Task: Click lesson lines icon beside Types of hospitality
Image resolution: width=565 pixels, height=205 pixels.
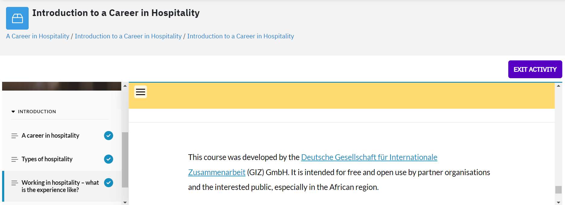Action: (14, 159)
